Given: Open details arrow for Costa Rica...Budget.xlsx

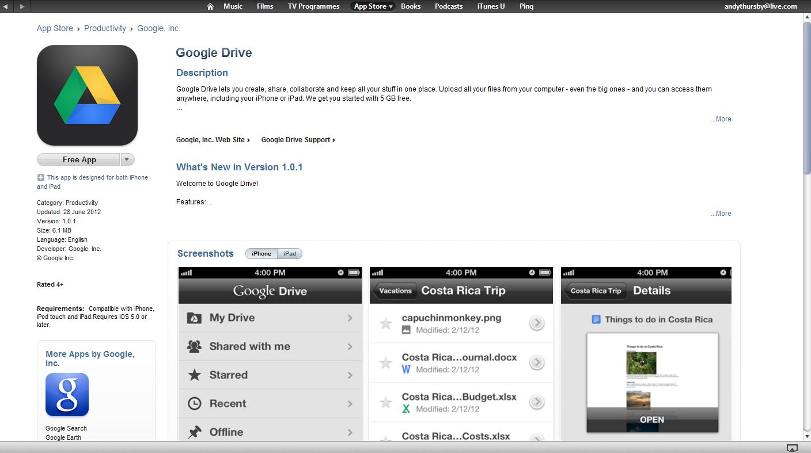Looking at the screenshot, I should [x=537, y=402].
